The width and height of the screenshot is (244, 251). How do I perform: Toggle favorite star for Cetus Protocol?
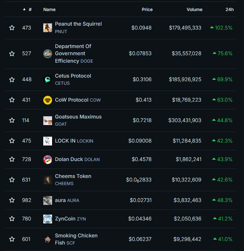click(x=12, y=80)
